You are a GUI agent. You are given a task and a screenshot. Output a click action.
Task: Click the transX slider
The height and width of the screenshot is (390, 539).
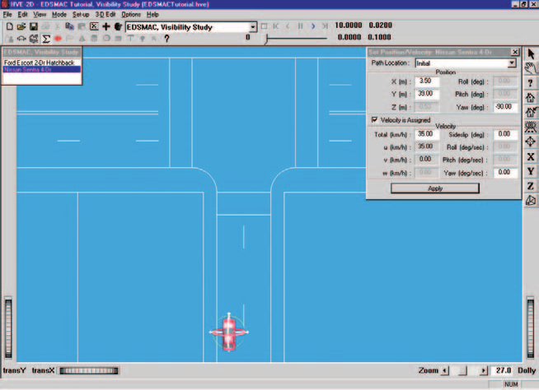(x=89, y=371)
